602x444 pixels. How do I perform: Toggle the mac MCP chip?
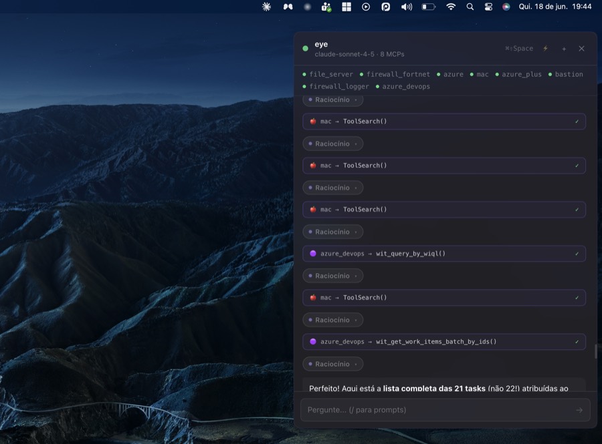pos(479,74)
